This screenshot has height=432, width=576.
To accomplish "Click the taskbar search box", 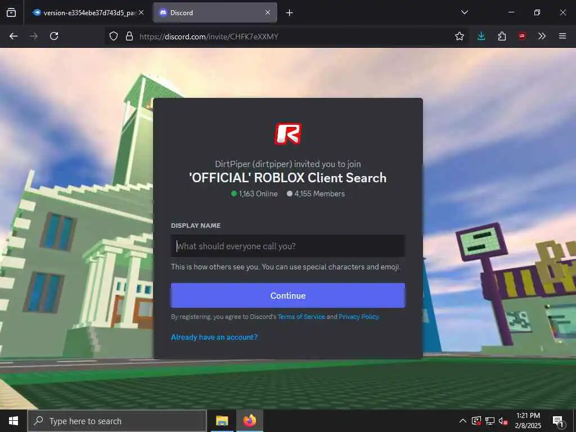I will click(x=117, y=421).
